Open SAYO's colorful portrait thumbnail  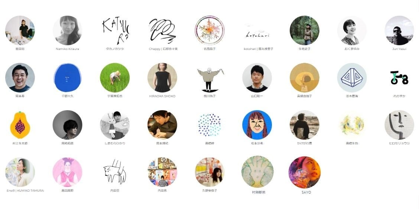304,172
